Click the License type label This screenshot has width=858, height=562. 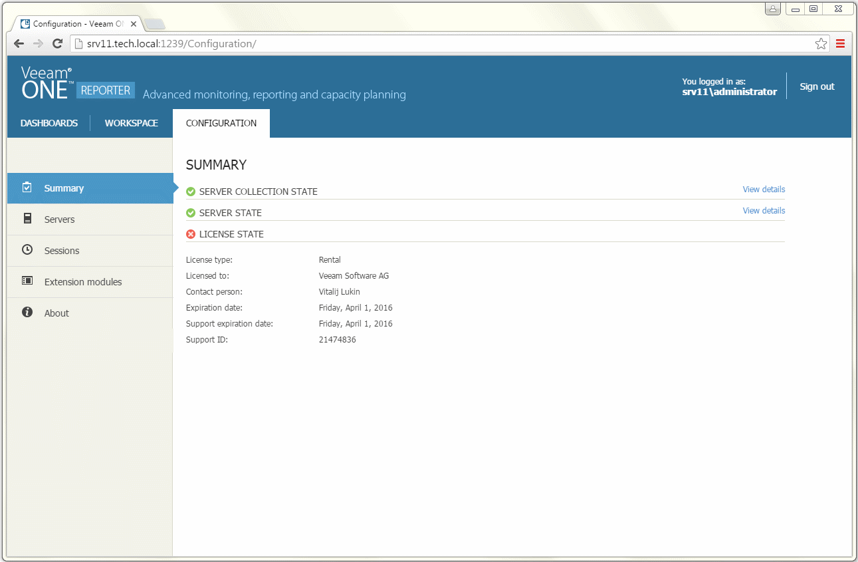pyautogui.click(x=209, y=260)
